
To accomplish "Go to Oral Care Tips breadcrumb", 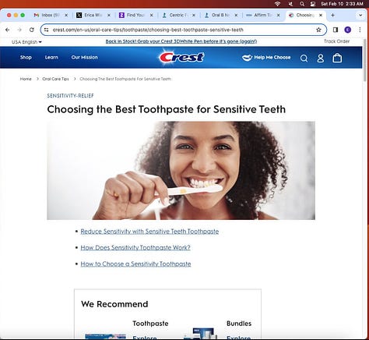I will 55,79.
